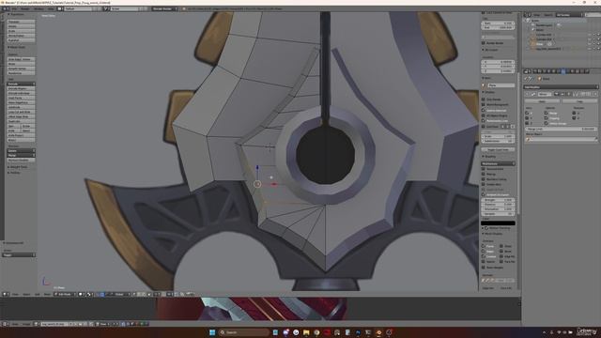Image resolution: width=601 pixels, height=338 pixels.
Task: Adjust the AO Strength slider
Action: 498,200
